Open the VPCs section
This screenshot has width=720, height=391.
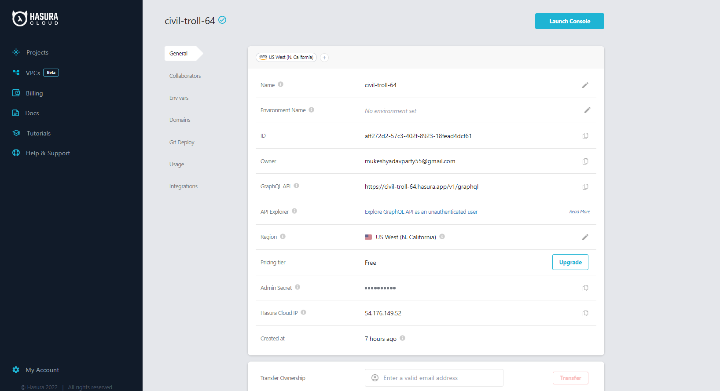(x=33, y=73)
